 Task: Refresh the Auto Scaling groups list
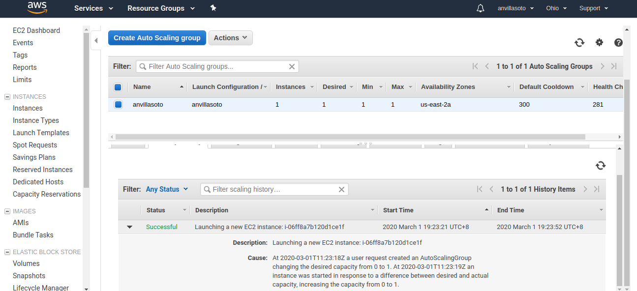pyautogui.click(x=579, y=43)
